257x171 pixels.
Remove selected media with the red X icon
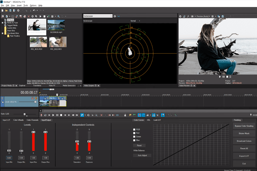pyautogui.click(x=29, y=16)
